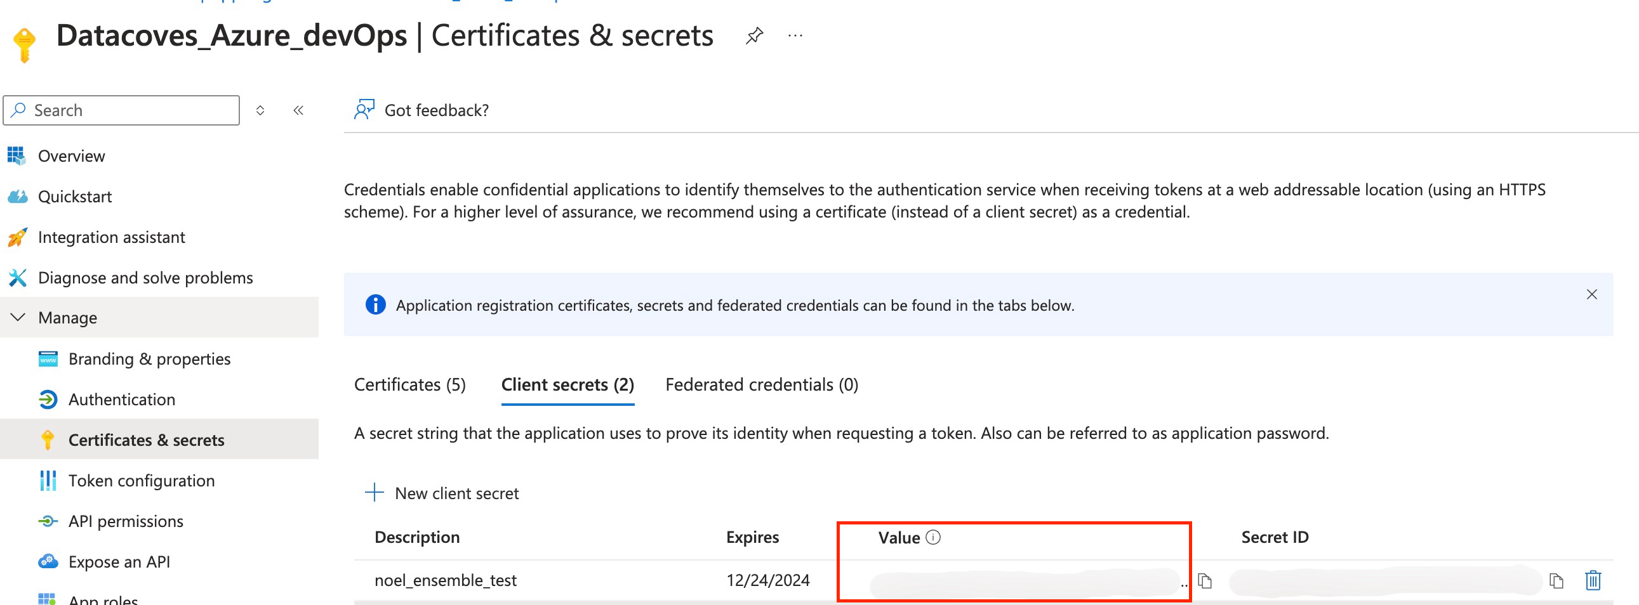Collapse the sidebar with double chevron

point(298,110)
